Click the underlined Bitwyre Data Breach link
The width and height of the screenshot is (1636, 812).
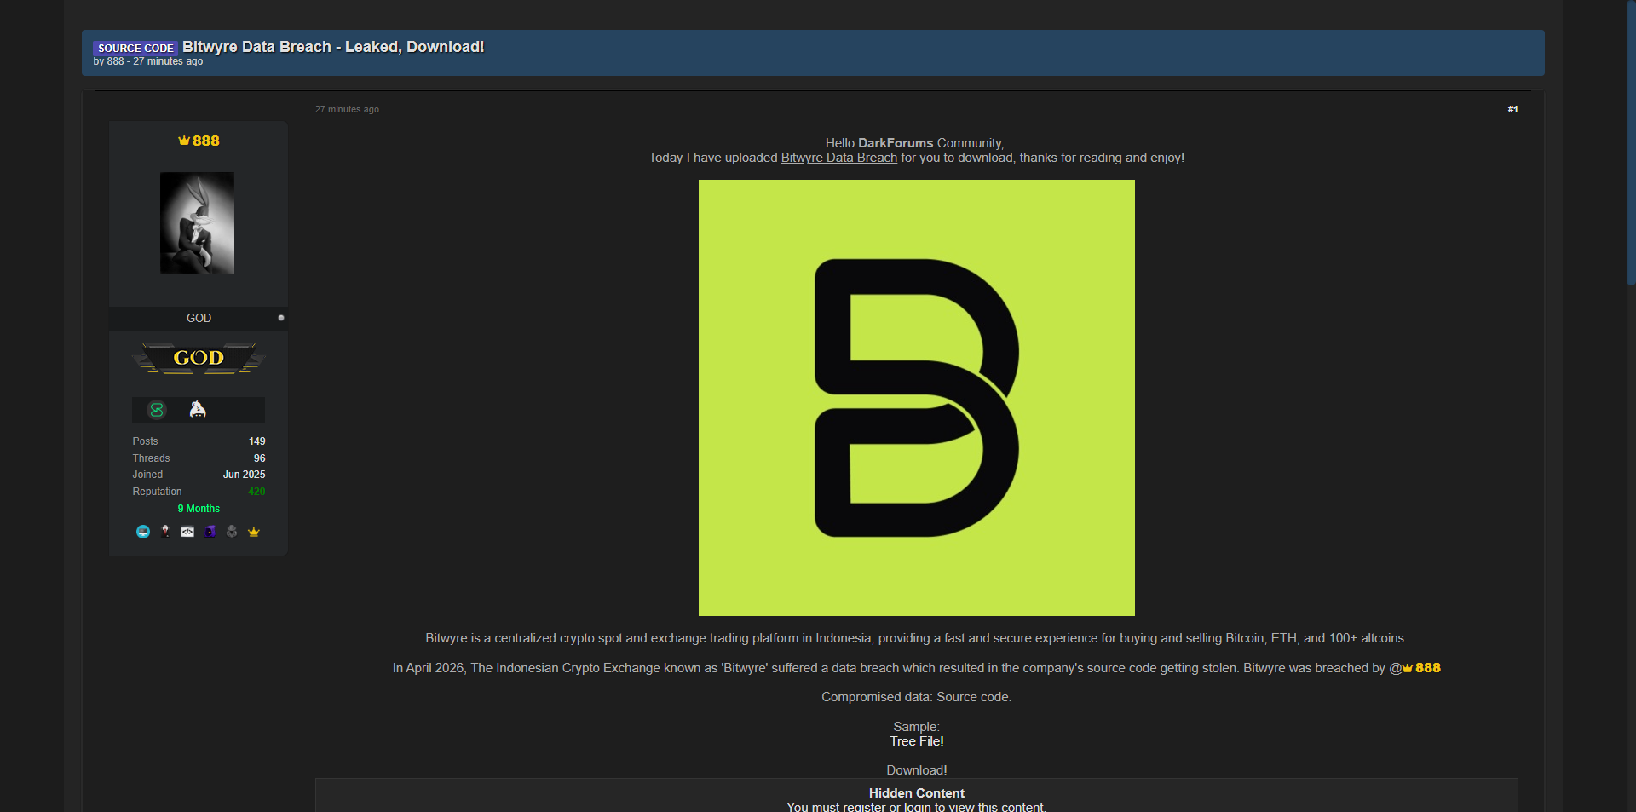tap(838, 158)
